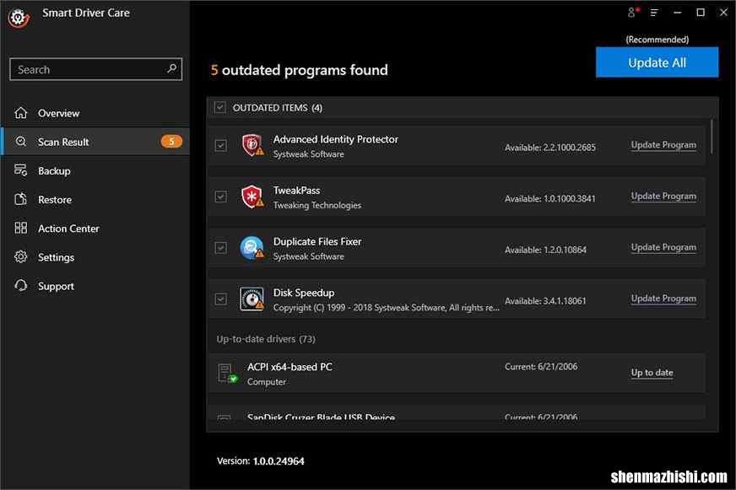736x490 pixels.
Task: Click Available: 1.2.0.10864 version text
Action: (x=545, y=250)
